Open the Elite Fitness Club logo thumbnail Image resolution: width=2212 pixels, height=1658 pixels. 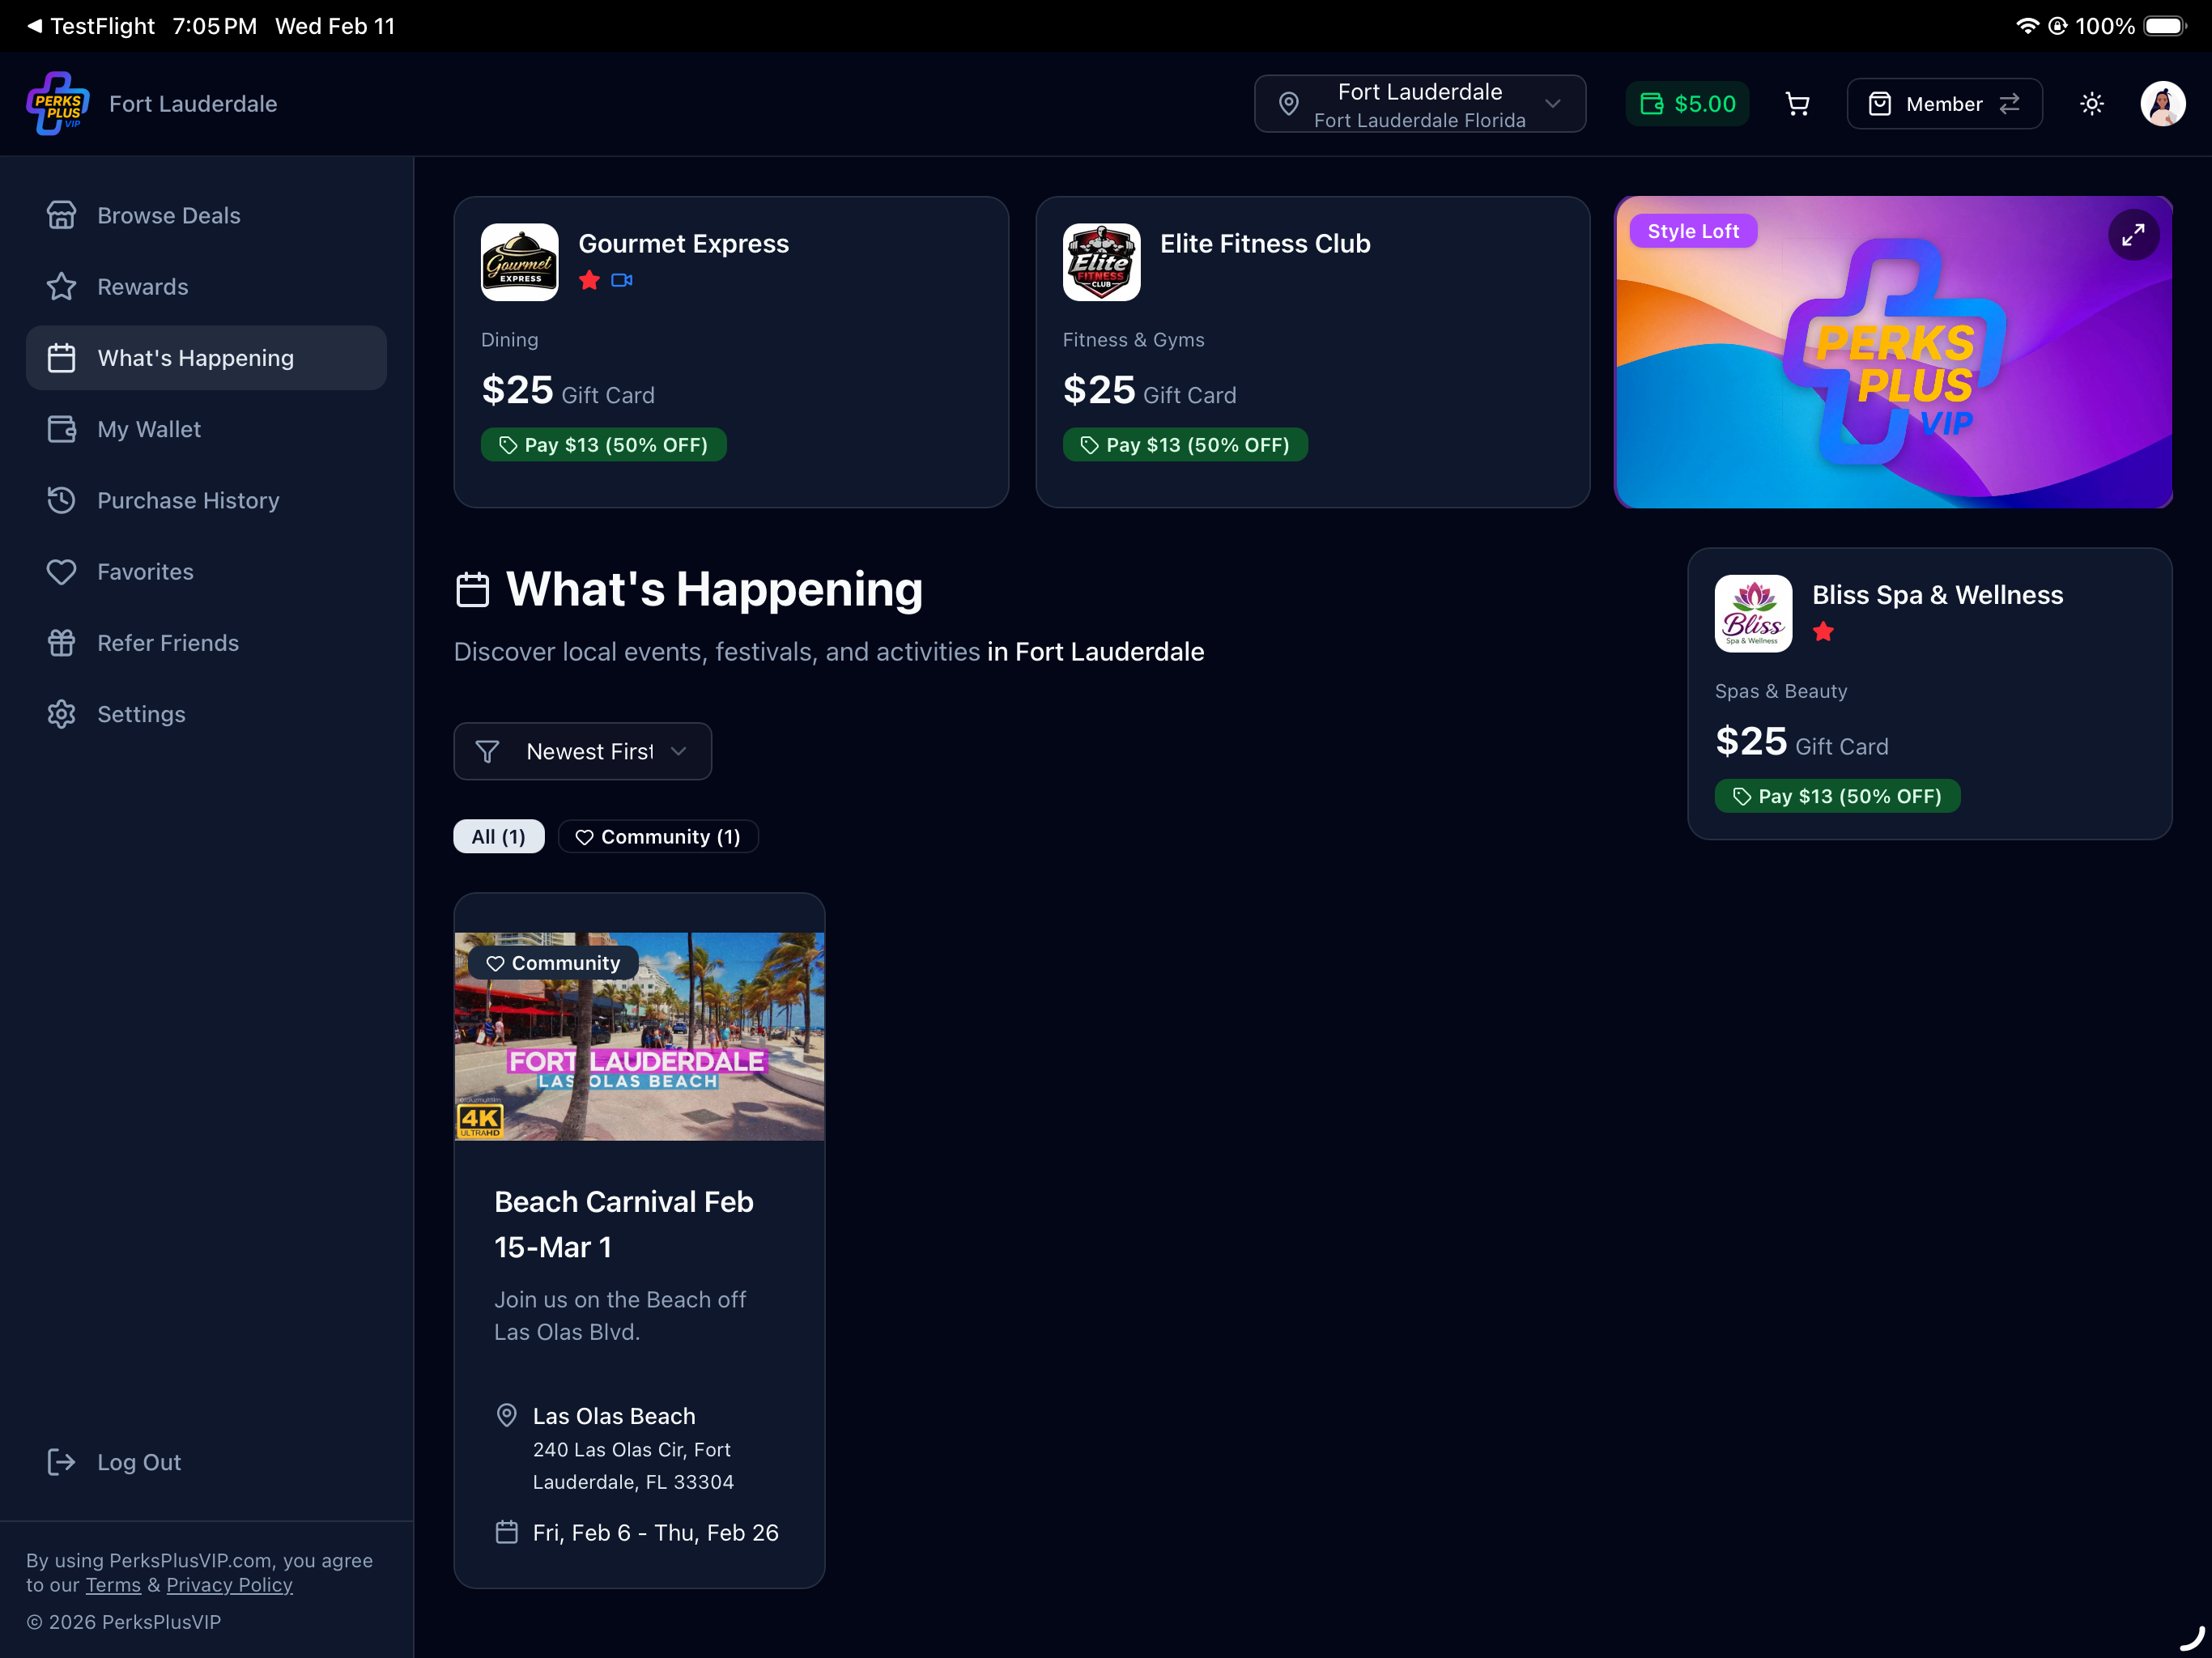1101,262
